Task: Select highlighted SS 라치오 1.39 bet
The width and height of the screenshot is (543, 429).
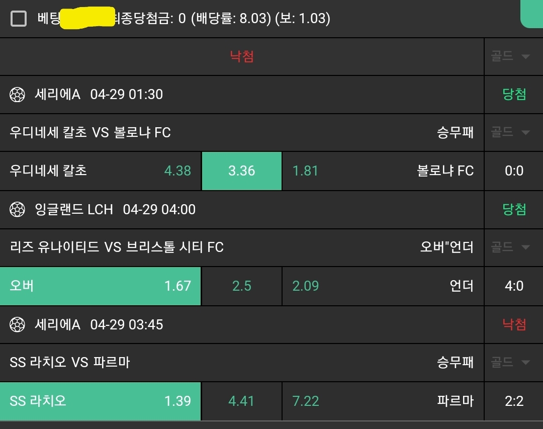Action: point(101,401)
